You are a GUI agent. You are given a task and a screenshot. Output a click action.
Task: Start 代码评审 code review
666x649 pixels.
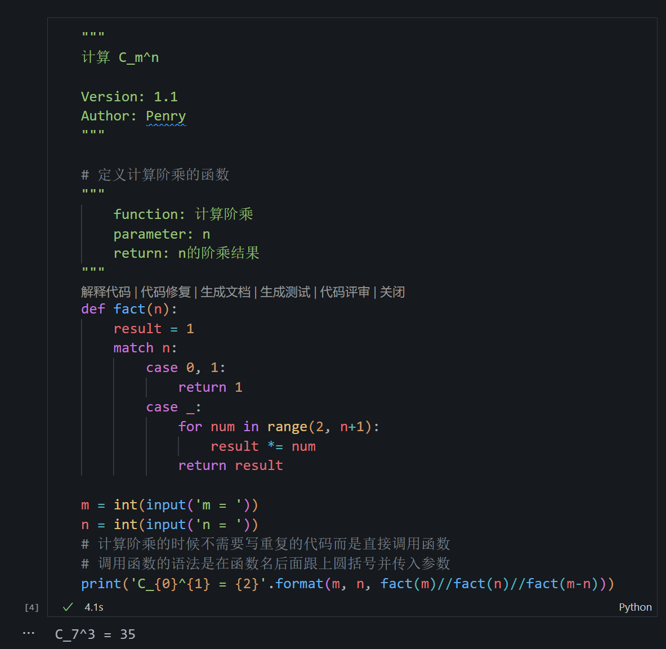pyautogui.click(x=344, y=292)
